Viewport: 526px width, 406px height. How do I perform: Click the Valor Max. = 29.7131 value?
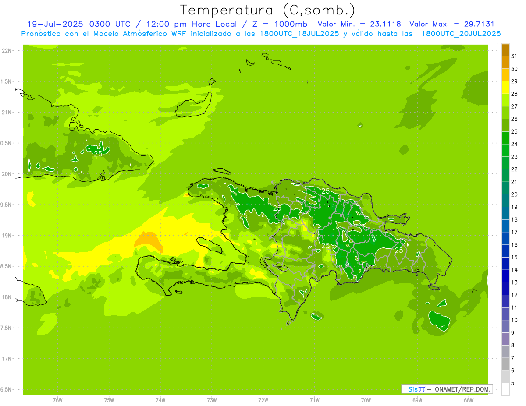[452, 24]
